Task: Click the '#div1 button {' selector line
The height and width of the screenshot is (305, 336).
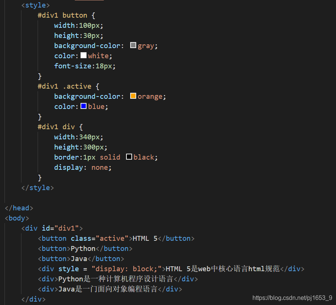Action: click(x=67, y=15)
